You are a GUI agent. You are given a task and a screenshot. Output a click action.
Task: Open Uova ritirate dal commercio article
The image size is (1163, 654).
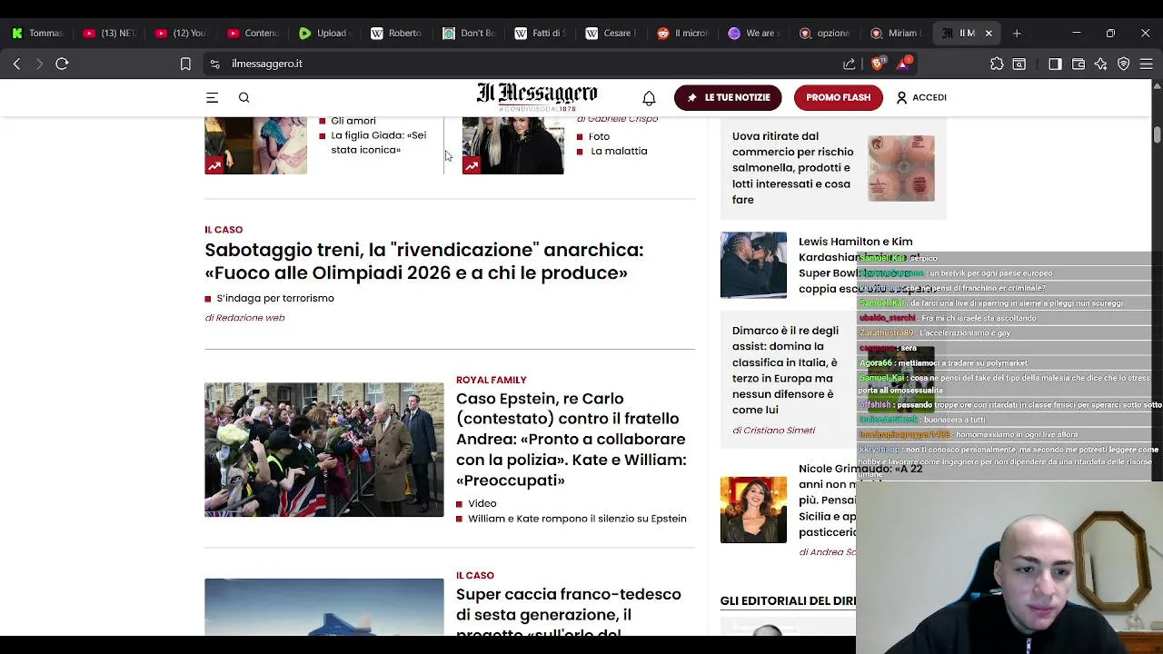tap(793, 168)
